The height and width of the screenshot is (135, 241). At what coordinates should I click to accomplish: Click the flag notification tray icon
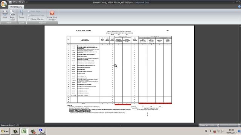point(223,131)
